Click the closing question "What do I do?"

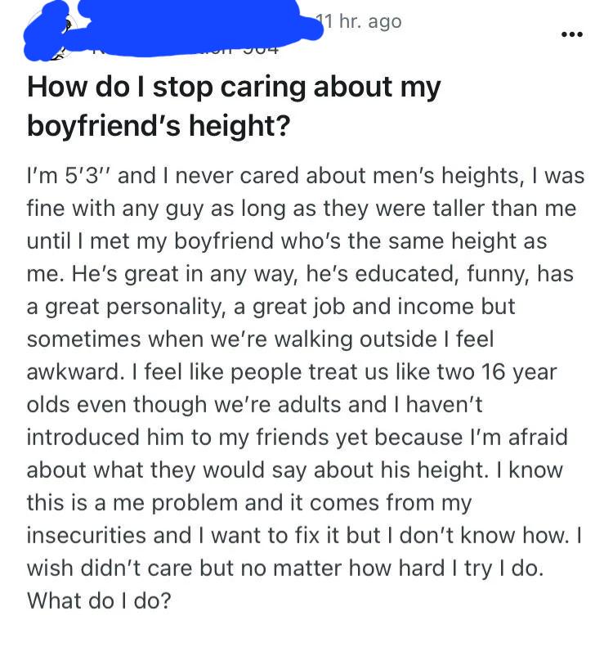click(x=100, y=600)
